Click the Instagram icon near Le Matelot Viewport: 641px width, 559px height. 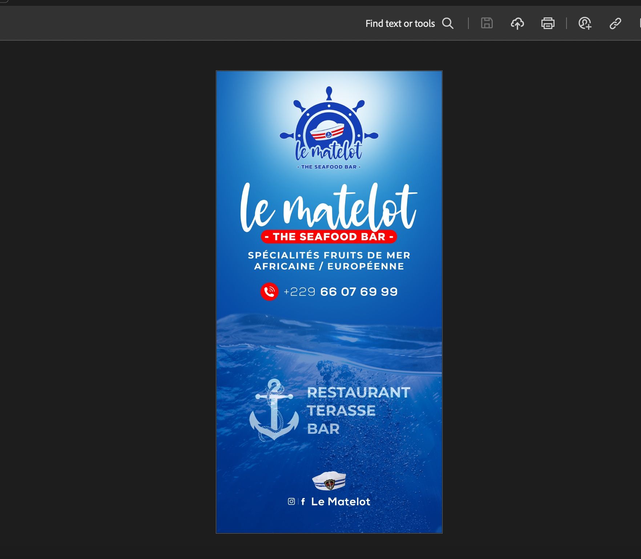291,501
